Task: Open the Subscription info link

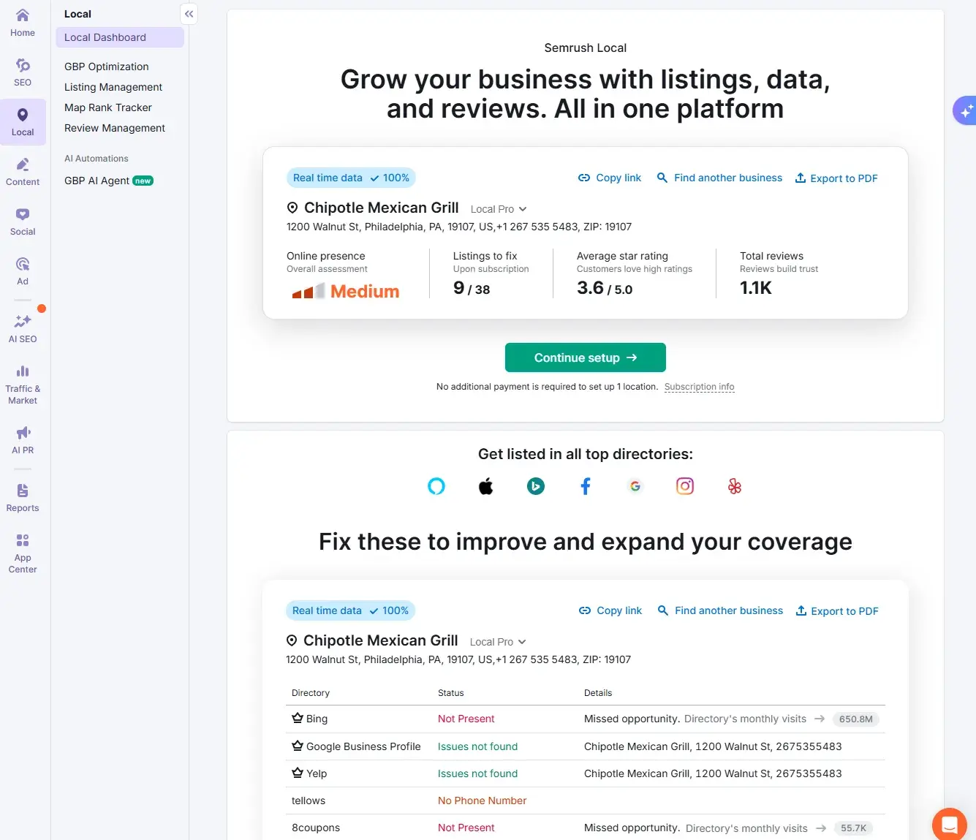Action: point(699,386)
